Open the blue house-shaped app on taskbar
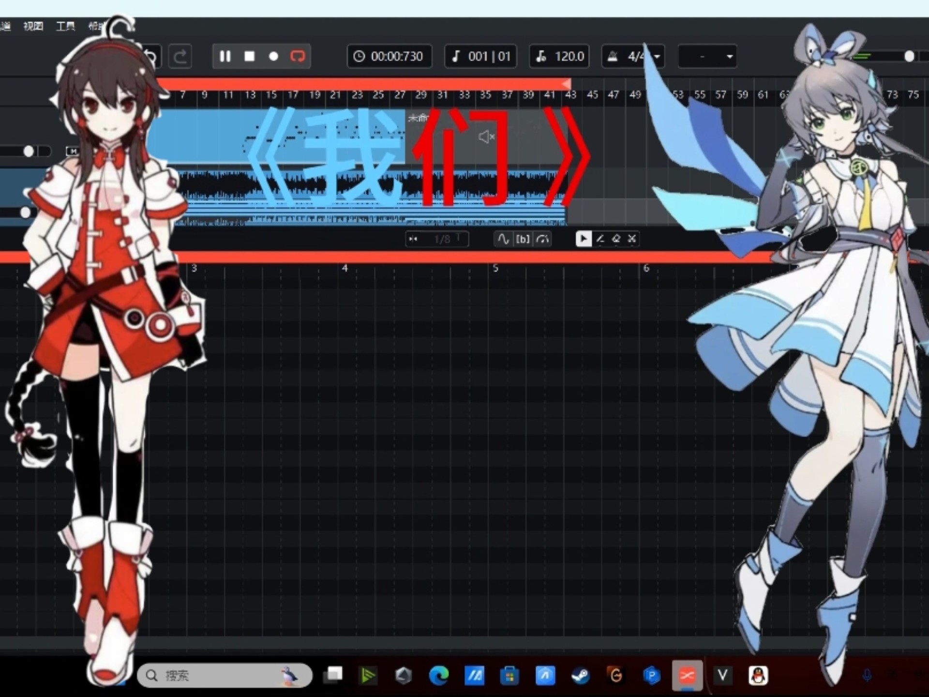Viewport: 929px width, 697px height. pos(545,675)
